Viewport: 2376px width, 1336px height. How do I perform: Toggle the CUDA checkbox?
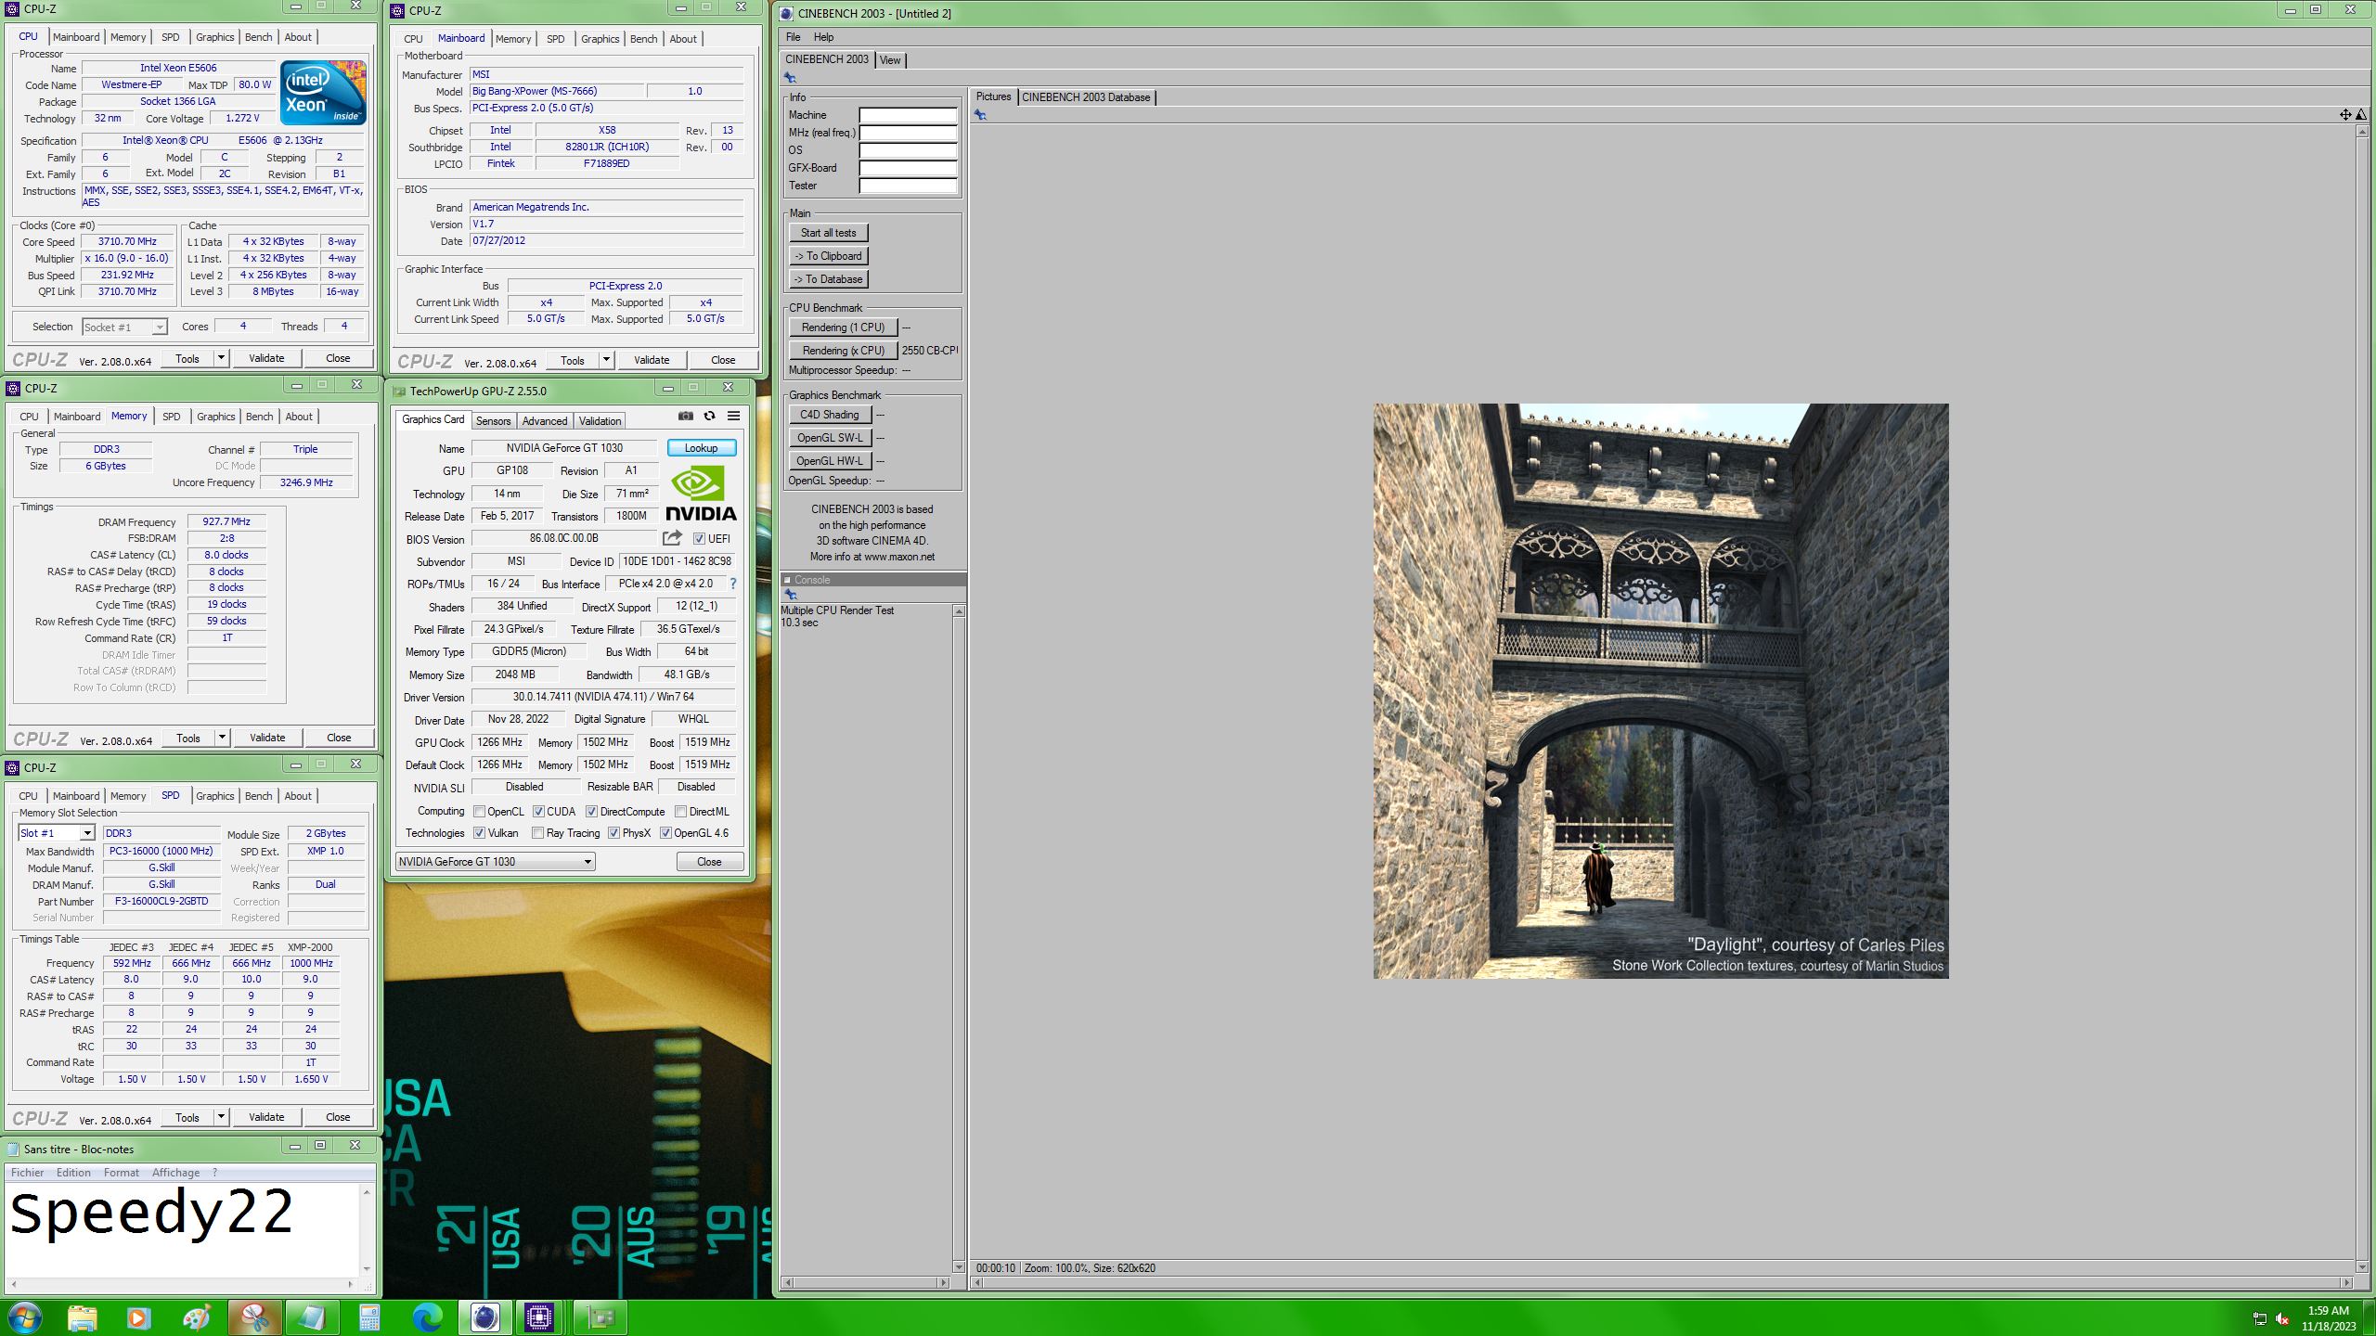point(538,812)
